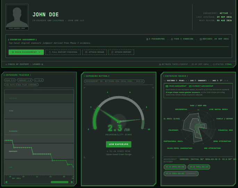Click the calendar icon beside Revised date
Image resolution: width=238 pixels, height=188 pixels.
coord(201,39)
